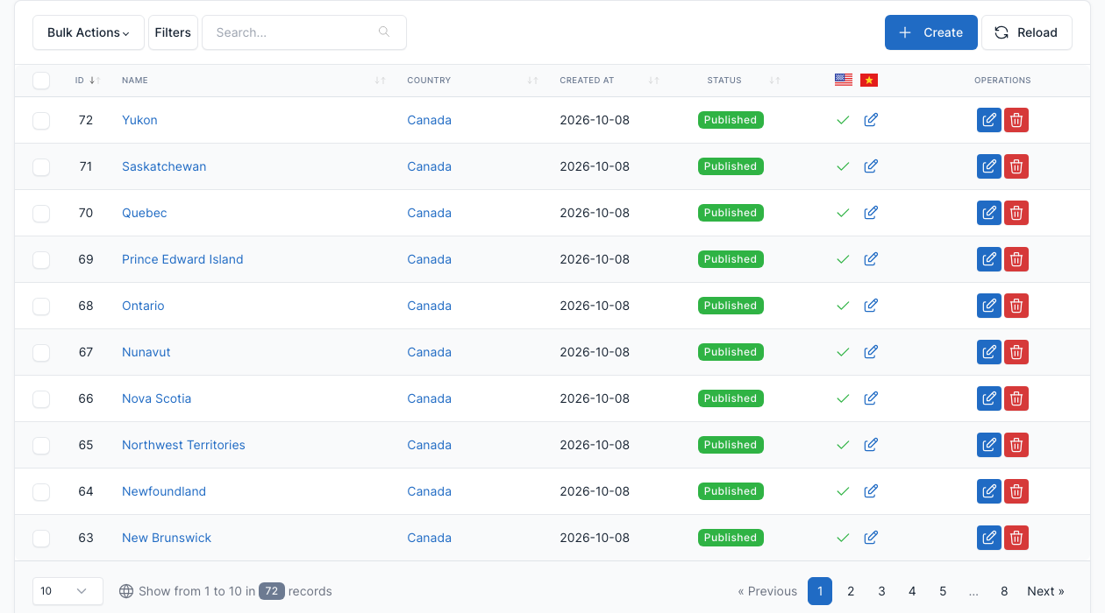The height and width of the screenshot is (613, 1105).
Task: Edit the New Brunswick record
Action: (x=989, y=538)
